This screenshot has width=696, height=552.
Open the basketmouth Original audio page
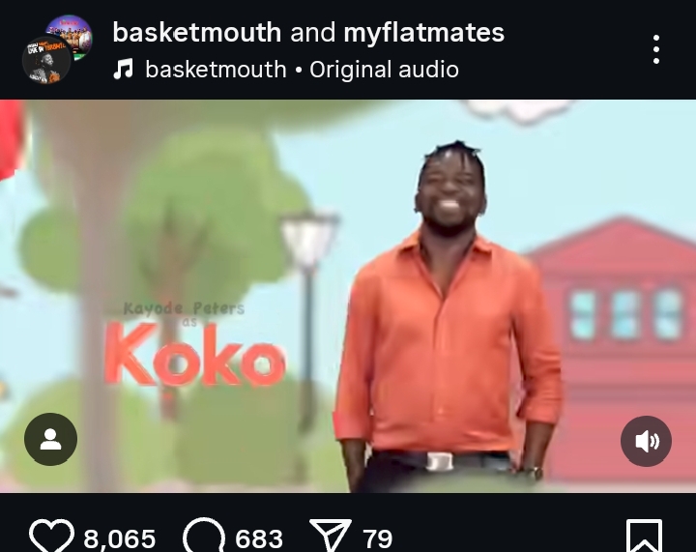coord(302,70)
